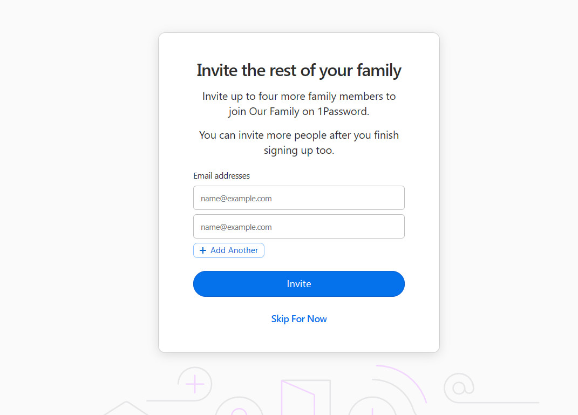Click the Skip For Now link
The height and width of the screenshot is (415, 578).
(298, 319)
